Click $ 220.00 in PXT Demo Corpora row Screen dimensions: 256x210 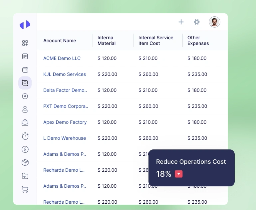coord(107,106)
